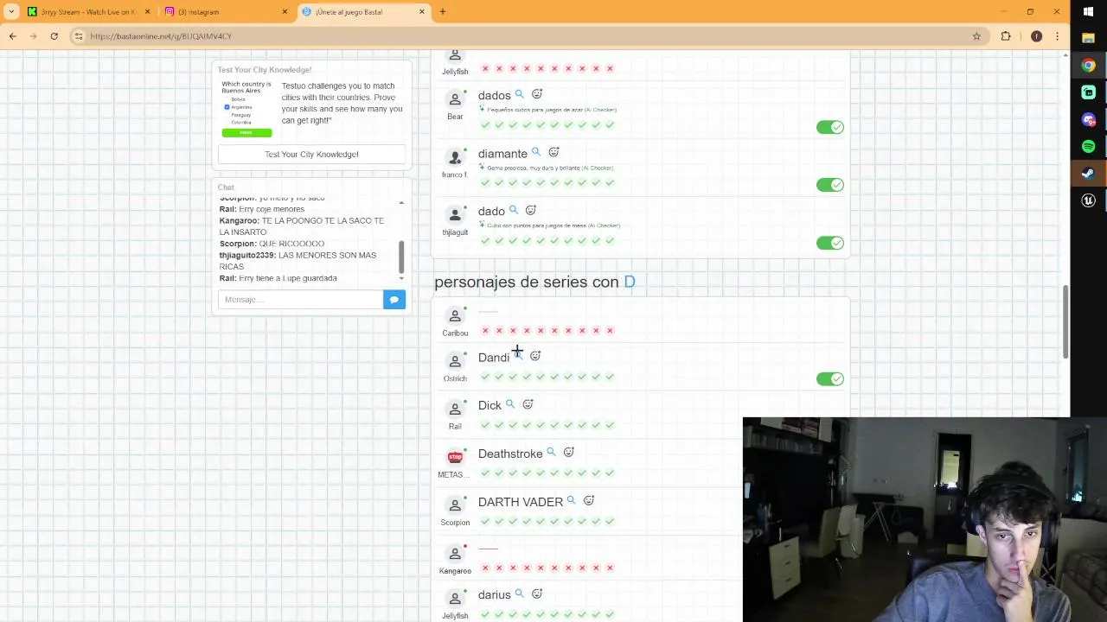The image size is (1107, 622).
Task: Open Steam from the taskbar
Action: [x=1089, y=173]
